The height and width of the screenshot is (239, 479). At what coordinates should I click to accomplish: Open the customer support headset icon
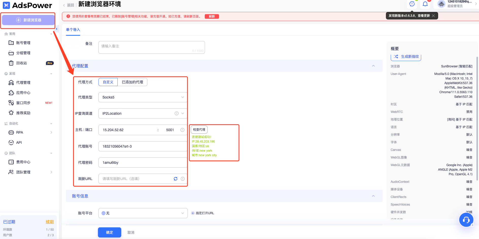coord(466,220)
